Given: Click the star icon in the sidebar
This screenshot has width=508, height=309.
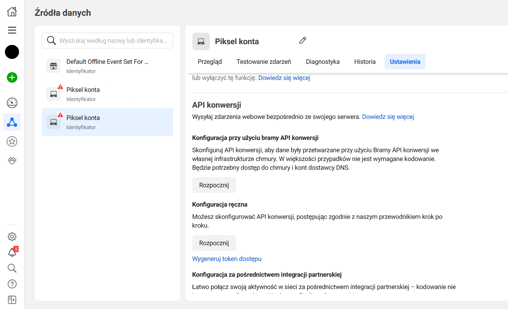Looking at the screenshot, I should [x=12, y=141].
